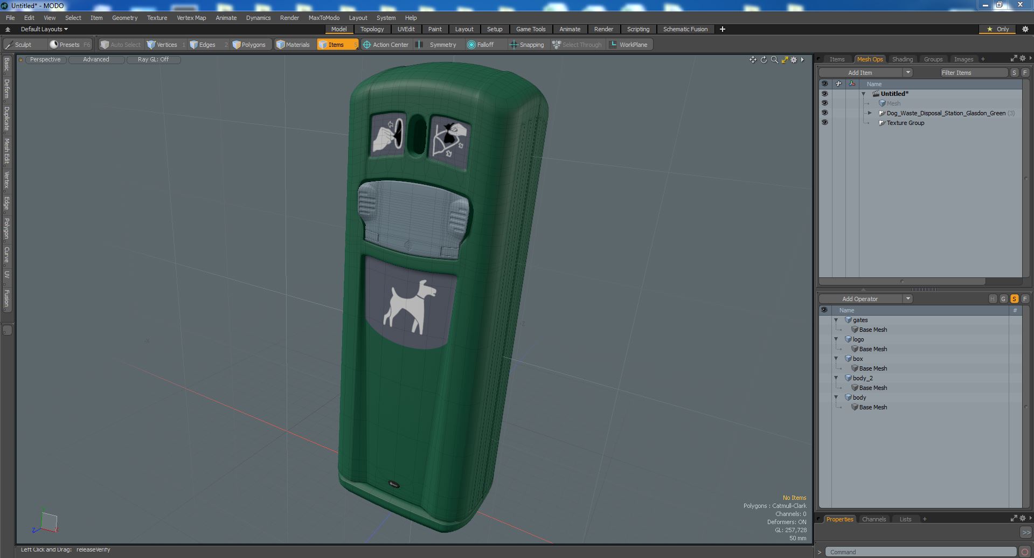Toggle visibility of the Dog_Waste_Disposal_Station item
1034x558 pixels.
pos(824,113)
